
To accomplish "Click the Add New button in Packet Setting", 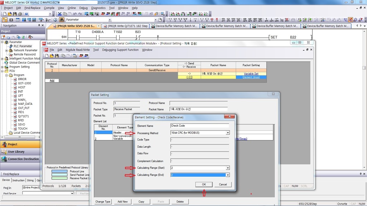I will click(123, 201).
